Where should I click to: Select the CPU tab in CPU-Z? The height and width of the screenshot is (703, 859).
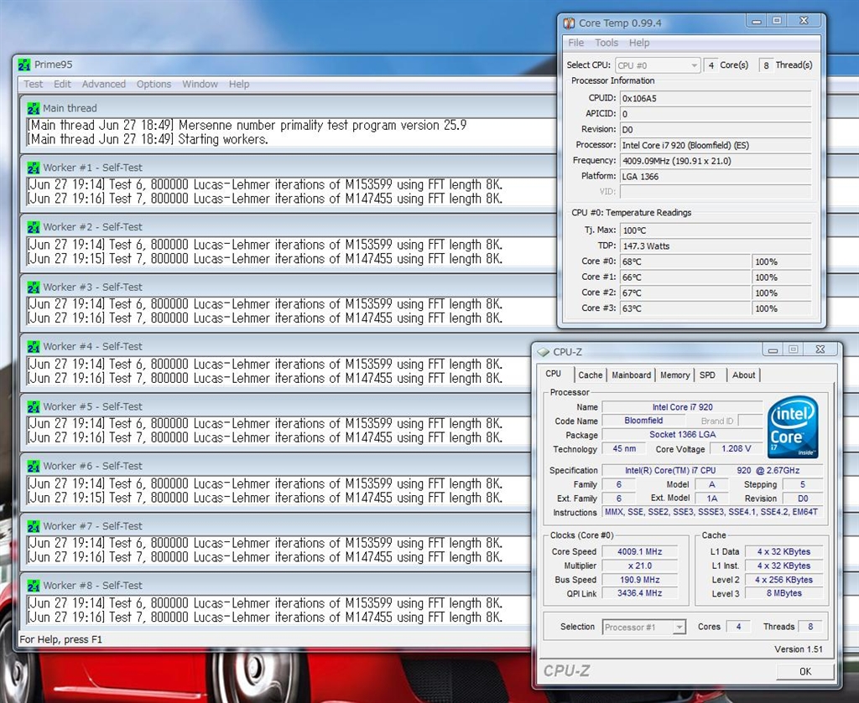tap(554, 375)
